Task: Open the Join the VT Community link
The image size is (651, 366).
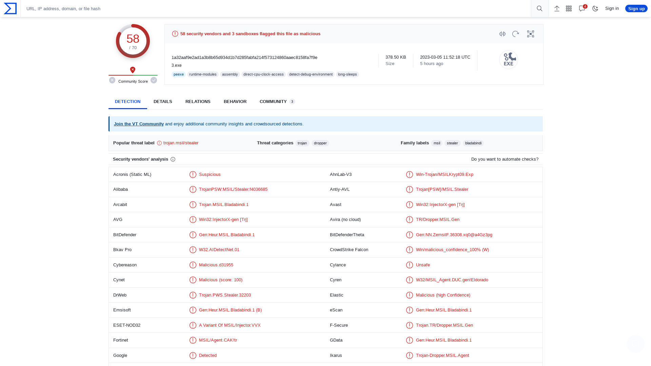Action: click(x=139, y=124)
